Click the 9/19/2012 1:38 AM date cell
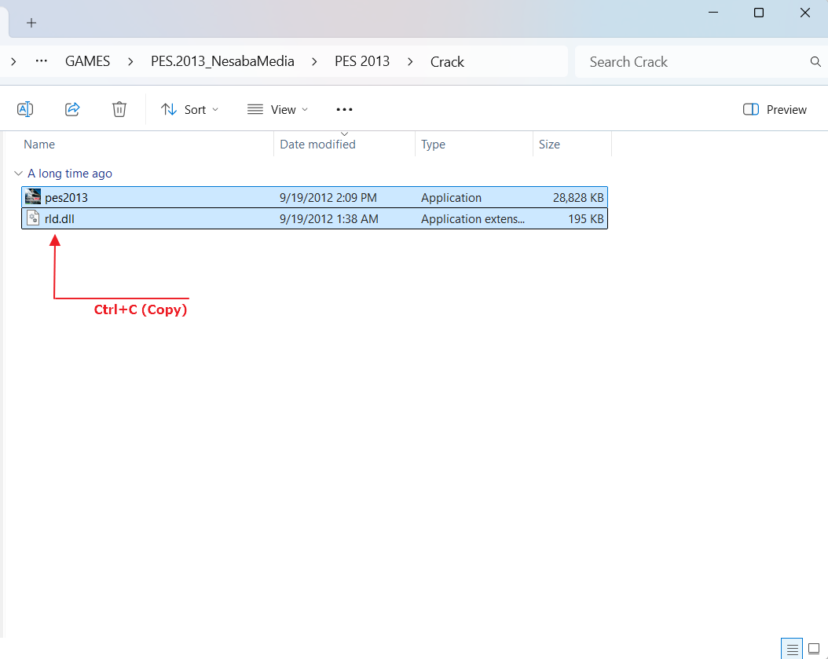 click(x=328, y=218)
